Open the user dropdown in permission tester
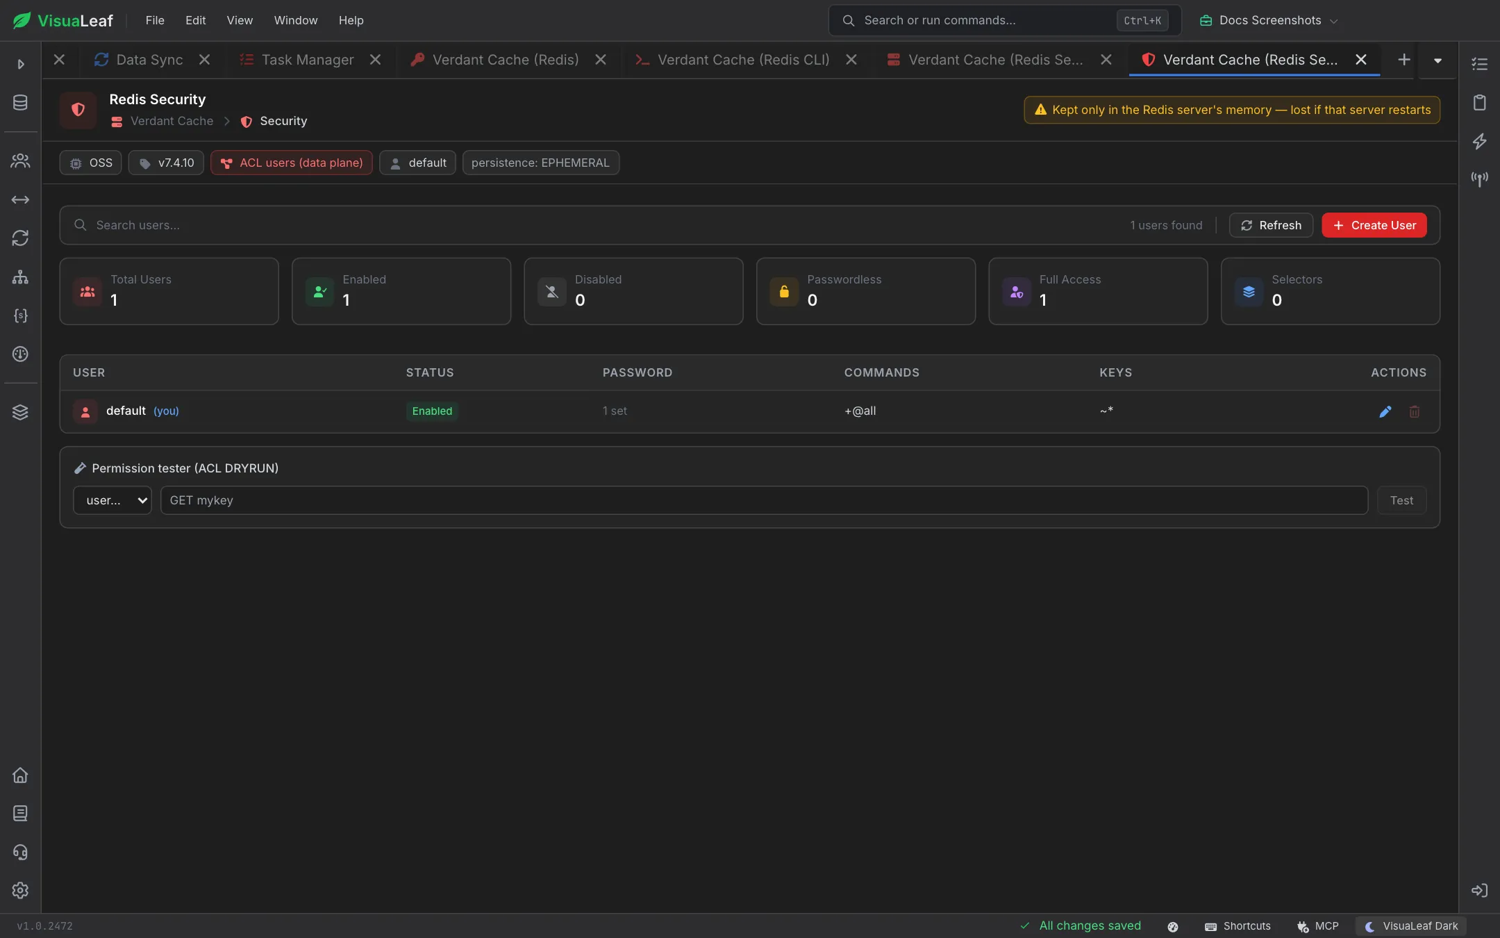 tap(112, 500)
